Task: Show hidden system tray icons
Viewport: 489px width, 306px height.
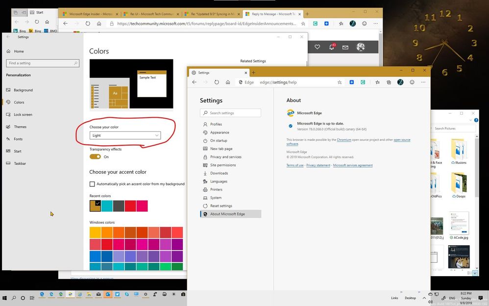Action: [424, 298]
